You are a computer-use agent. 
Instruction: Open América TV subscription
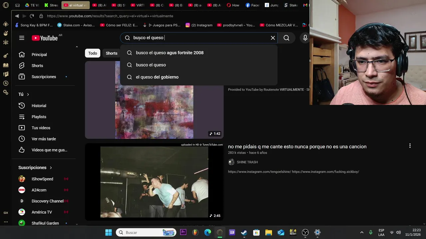point(44,212)
